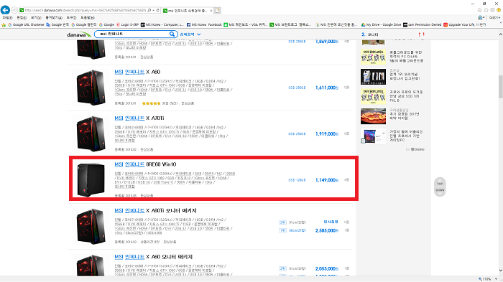Image resolution: width=503 pixels, height=282 pixels.
Task: Open the Favorites menu in menu bar
Action: [x=54, y=18]
